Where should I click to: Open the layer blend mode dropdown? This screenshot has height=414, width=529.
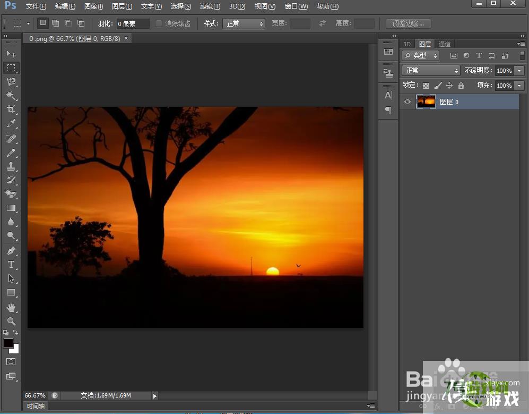click(x=431, y=71)
